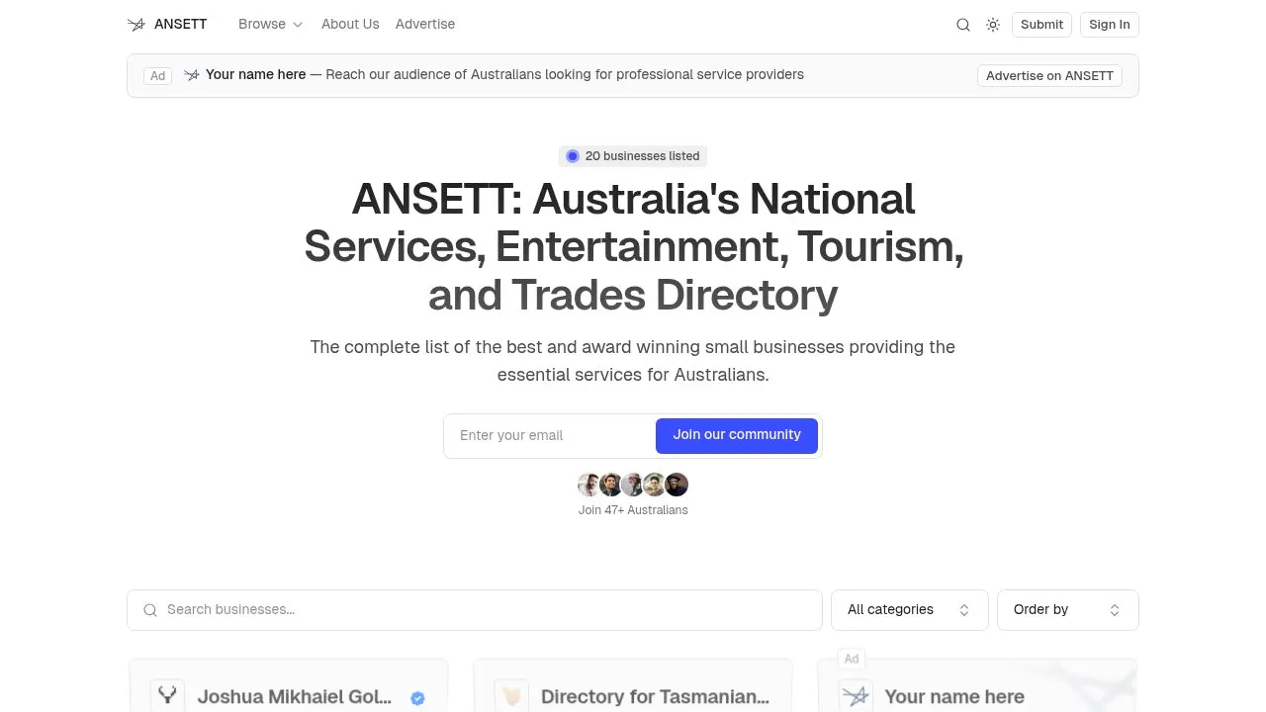Click the magnifier icon inside search businesses field
The height and width of the screenshot is (712, 1266).
click(x=150, y=609)
